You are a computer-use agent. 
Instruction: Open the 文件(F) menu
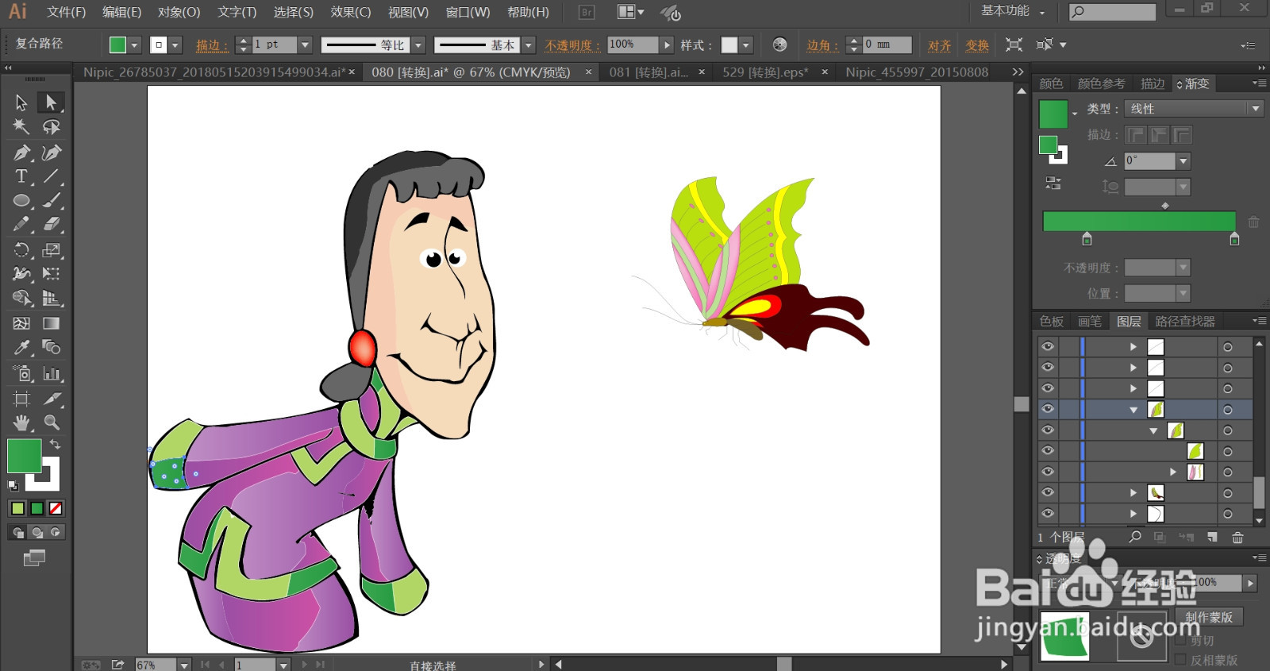(x=67, y=12)
